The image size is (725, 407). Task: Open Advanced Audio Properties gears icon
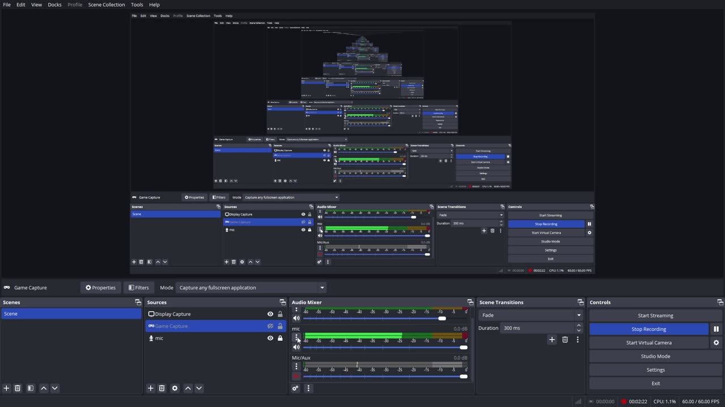(295, 388)
